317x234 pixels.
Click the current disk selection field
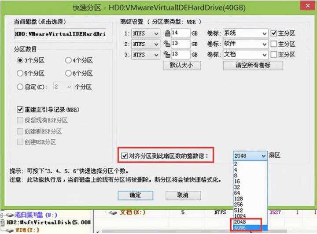coord(60,33)
